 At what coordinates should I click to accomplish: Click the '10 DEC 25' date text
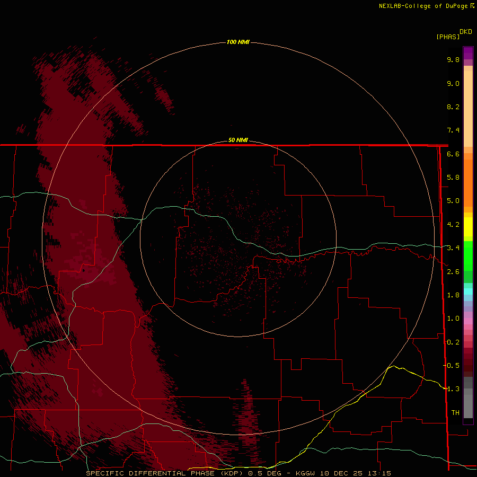342,473
